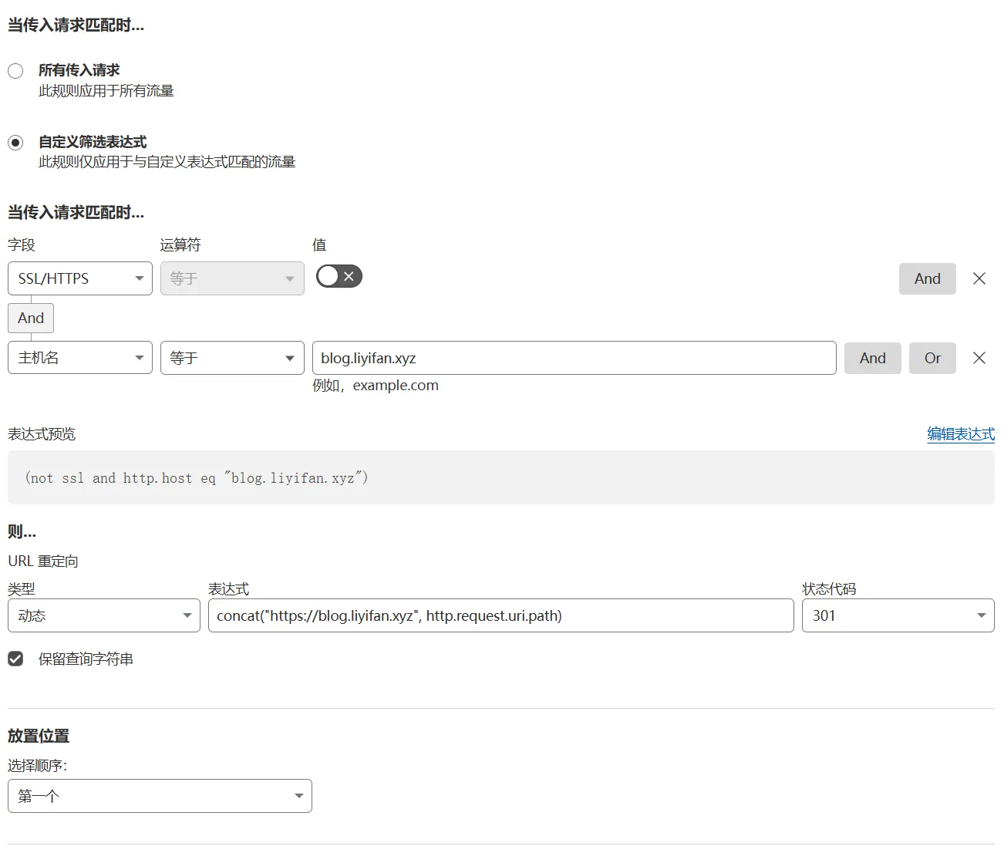Remove the SSL/HTTPS condition row

tap(979, 278)
